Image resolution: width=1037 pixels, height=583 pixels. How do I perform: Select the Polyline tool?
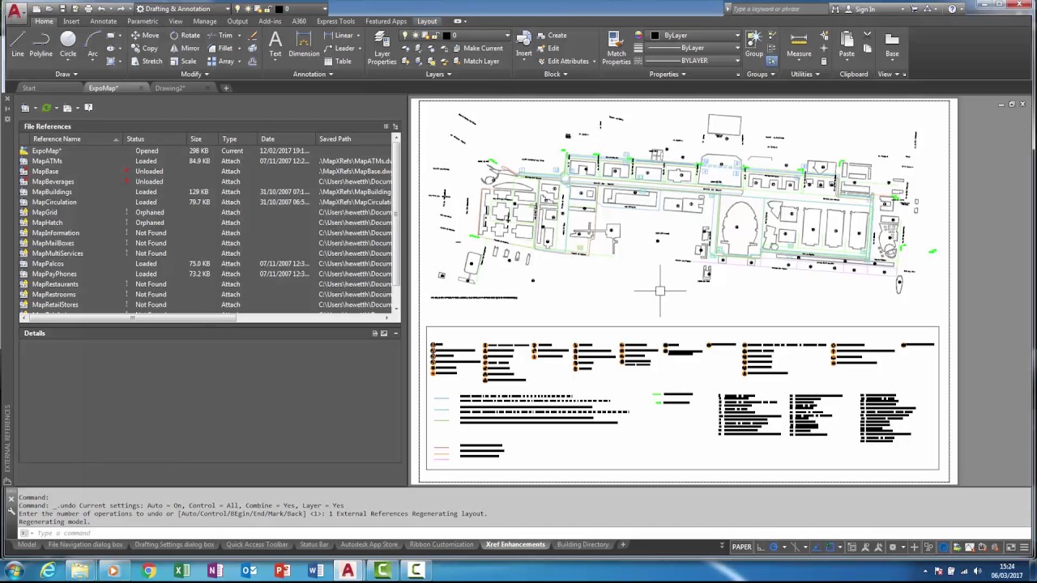[x=41, y=44]
